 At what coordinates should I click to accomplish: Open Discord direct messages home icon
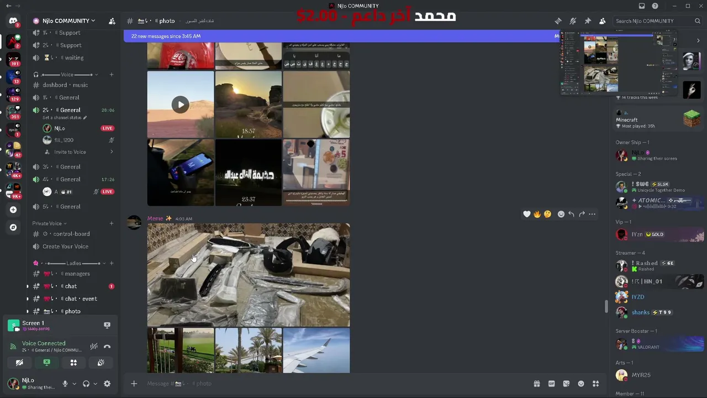13,21
